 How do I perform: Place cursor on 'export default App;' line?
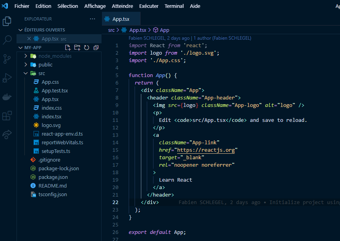157,232
